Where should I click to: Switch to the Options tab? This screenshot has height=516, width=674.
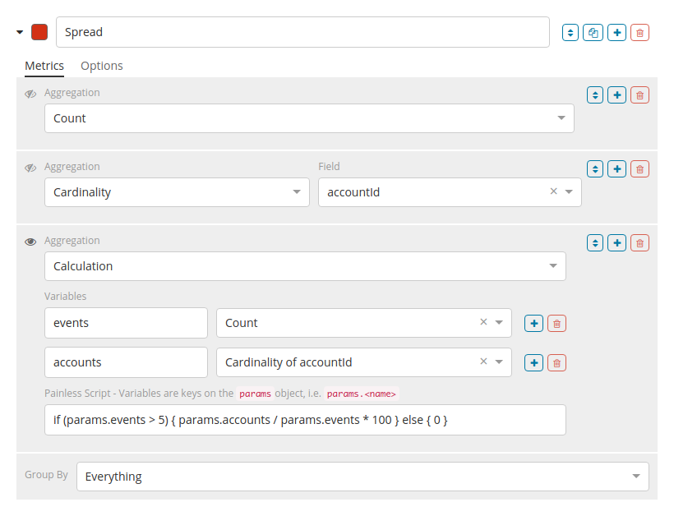click(101, 66)
